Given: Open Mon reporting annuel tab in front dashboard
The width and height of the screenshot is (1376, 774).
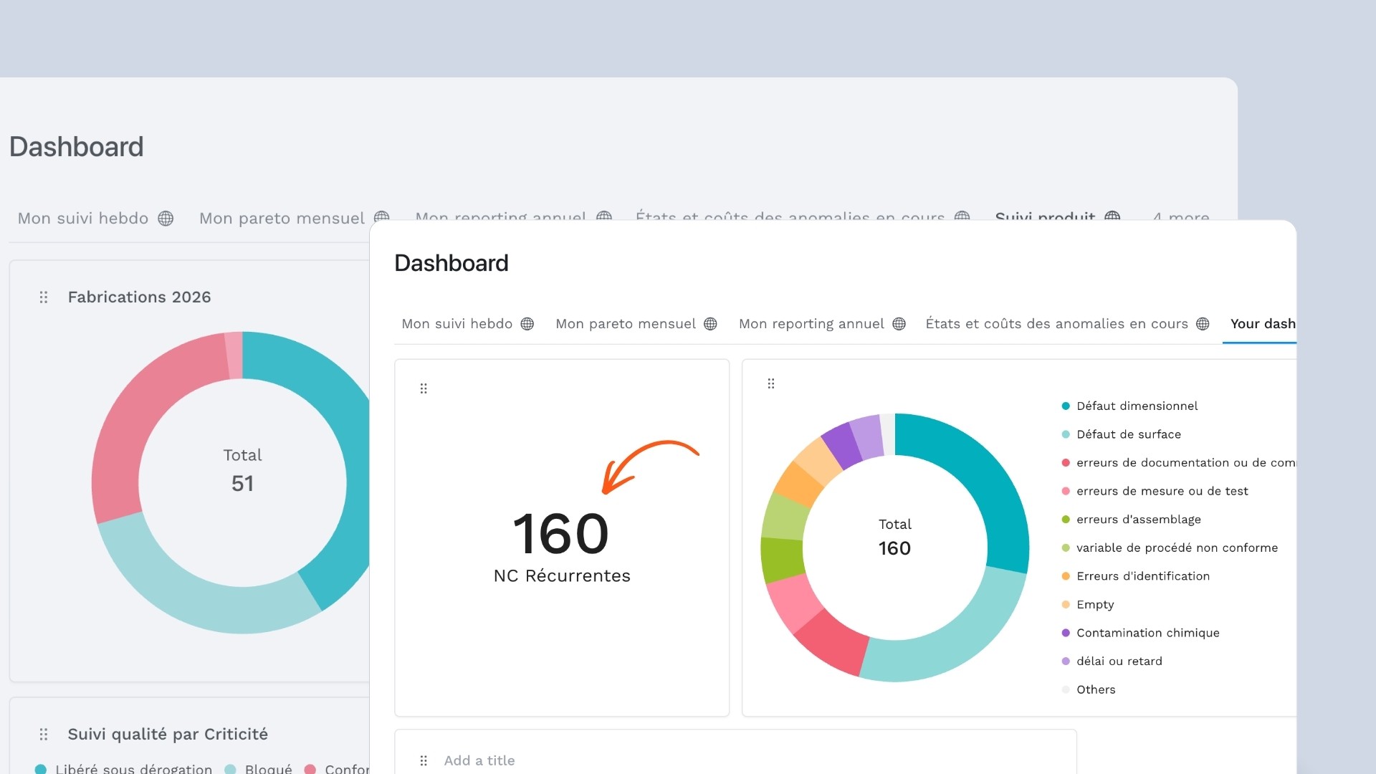Looking at the screenshot, I should [811, 324].
